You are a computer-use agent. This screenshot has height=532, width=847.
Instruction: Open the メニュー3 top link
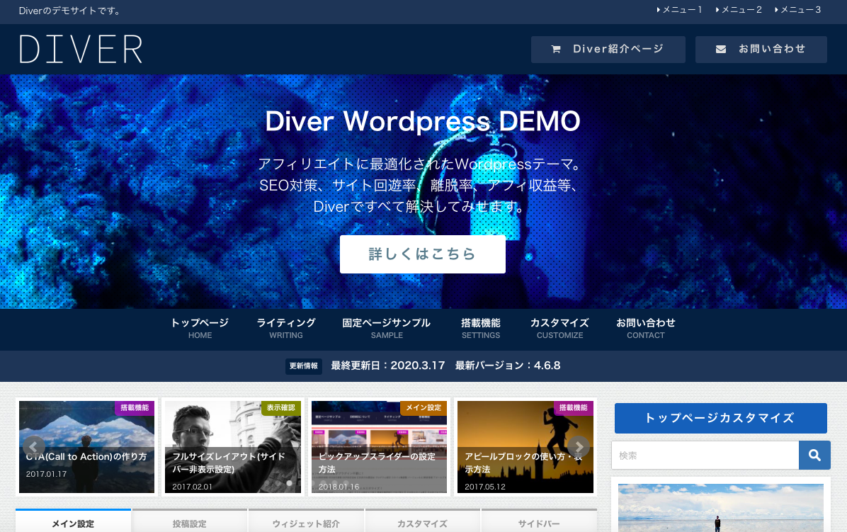[x=798, y=10]
